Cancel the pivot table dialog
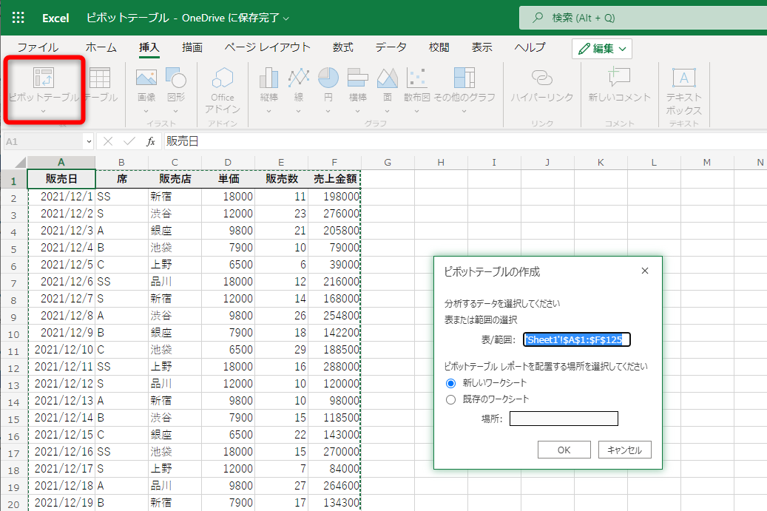 click(x=624, y=449)
